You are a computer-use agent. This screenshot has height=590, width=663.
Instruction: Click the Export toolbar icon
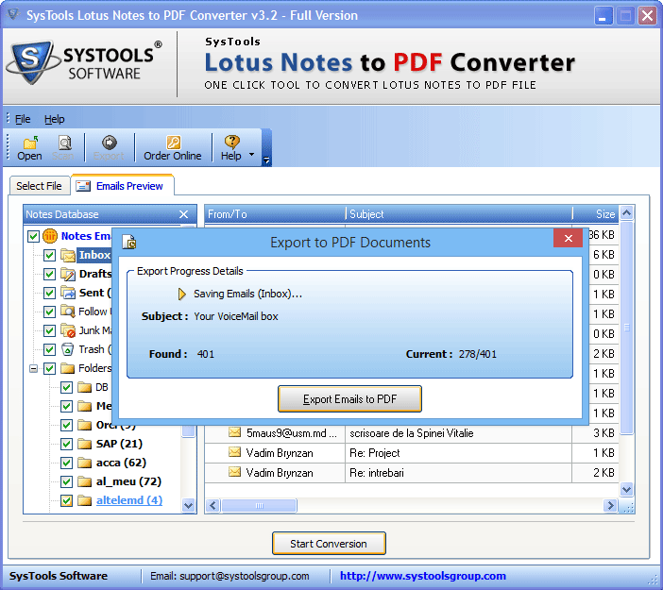[110, 143]
